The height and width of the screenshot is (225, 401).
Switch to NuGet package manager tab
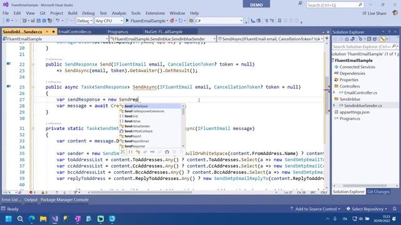click(x=164, y=32)
